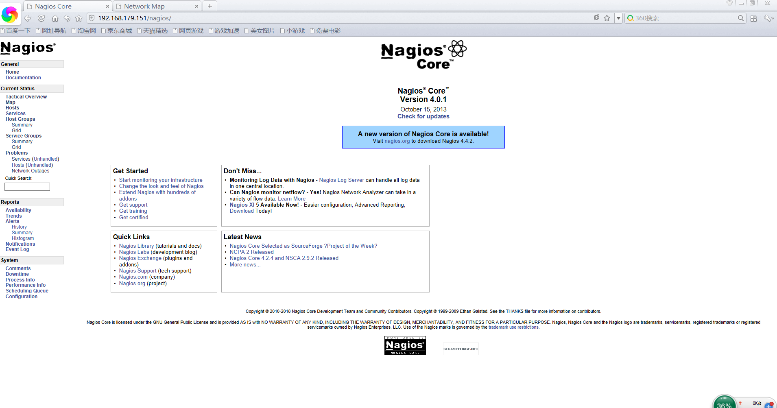Viewport: 777px width, 408px height.
Task: Open the Trends report
Action: (13, 216)
